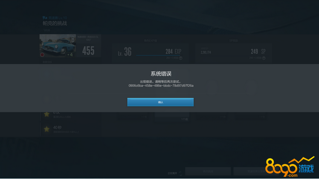Viewport: 319px width, 179px height.
Task: Click the B class badge on car
Action: (73, 39)
